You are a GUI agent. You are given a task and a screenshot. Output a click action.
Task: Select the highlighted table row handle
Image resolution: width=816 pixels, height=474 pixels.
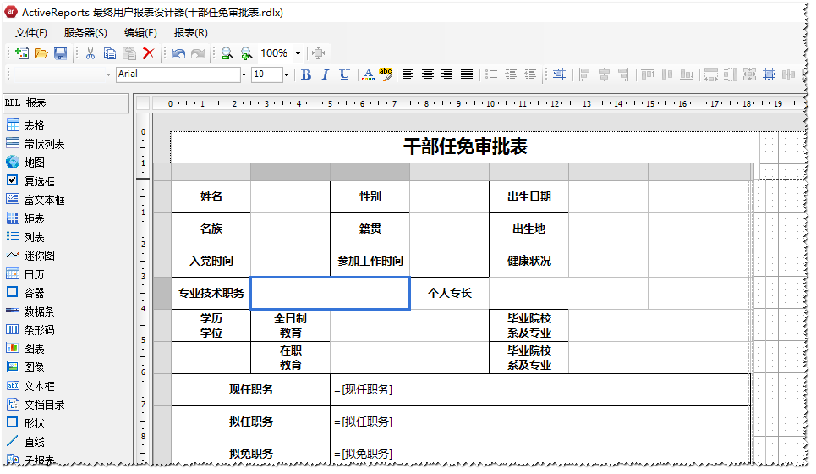tap(162, 293)
